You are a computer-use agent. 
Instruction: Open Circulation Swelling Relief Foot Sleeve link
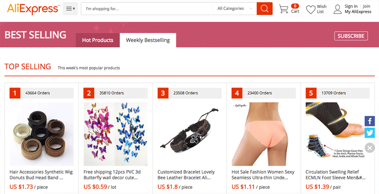click(x=335, y=175)
